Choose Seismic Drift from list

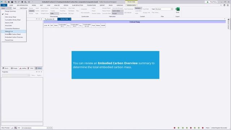[9, 23]
